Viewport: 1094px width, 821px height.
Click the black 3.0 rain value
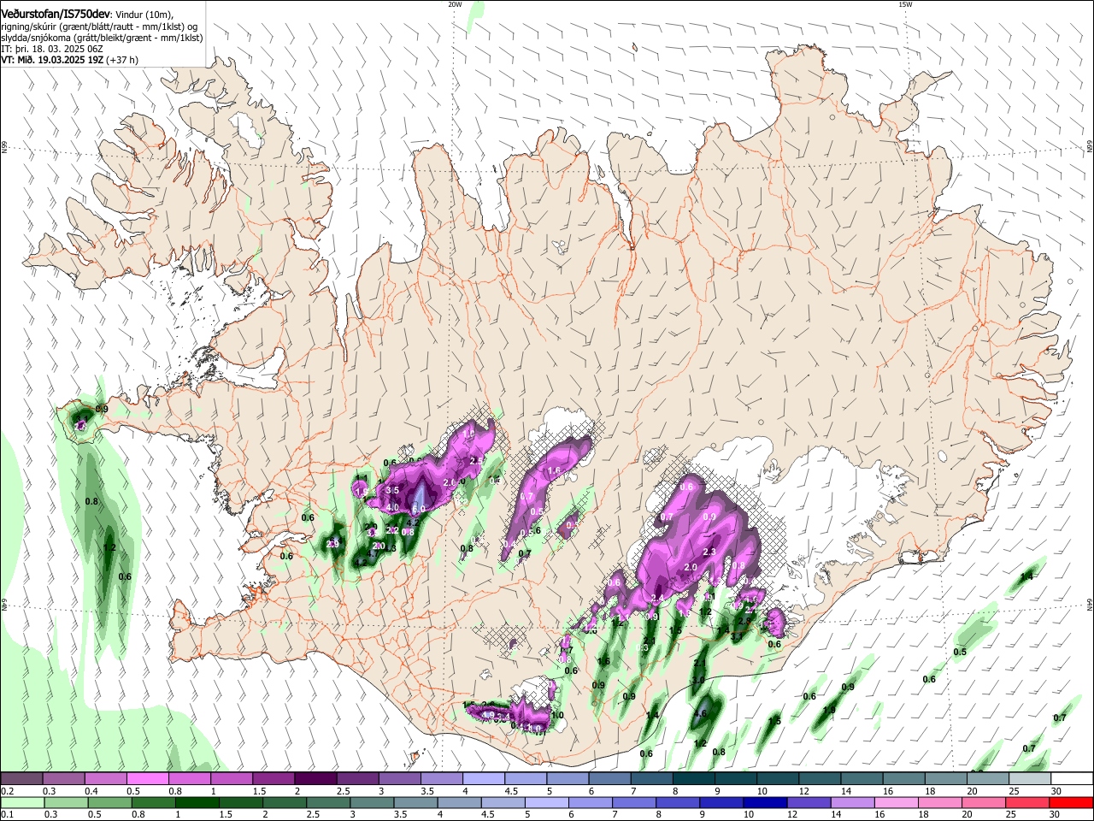698,680
